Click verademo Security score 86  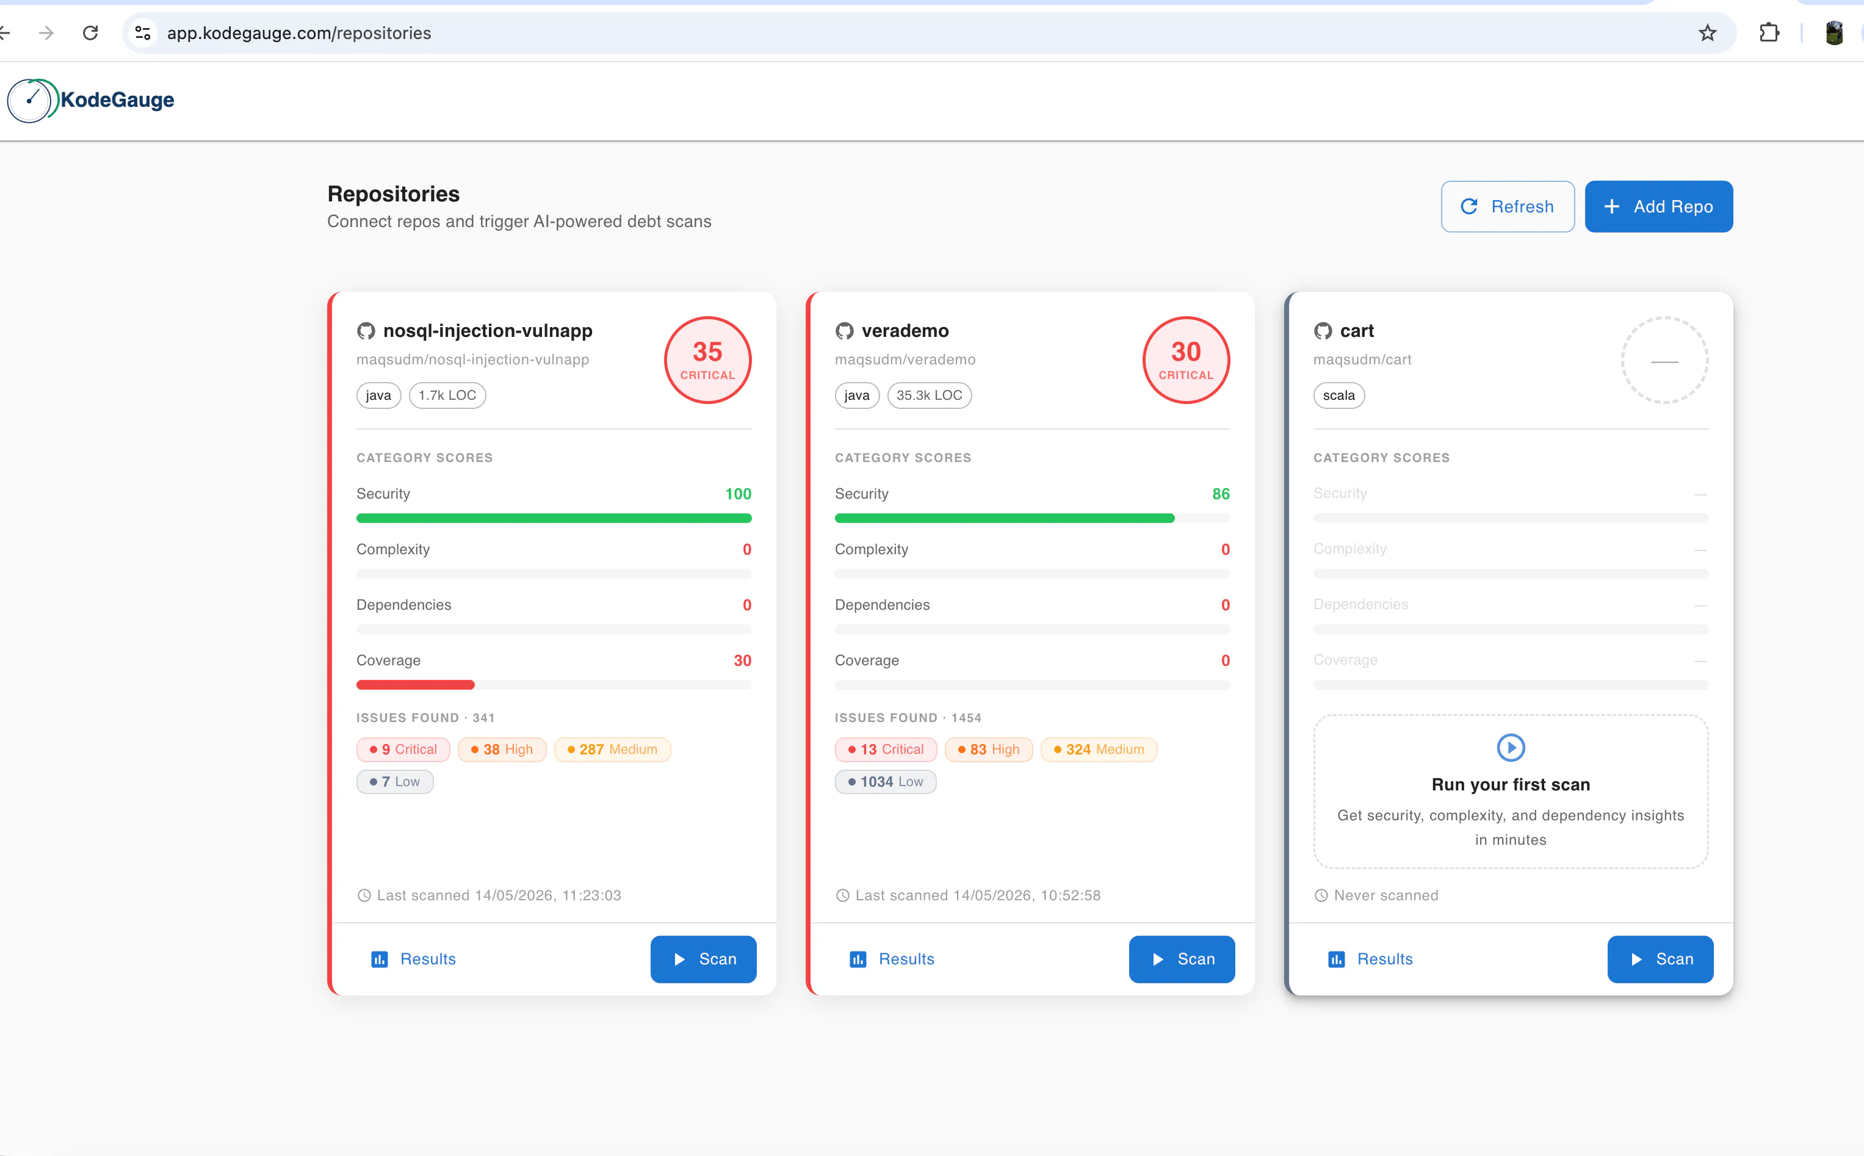(x=1220, y=494)
